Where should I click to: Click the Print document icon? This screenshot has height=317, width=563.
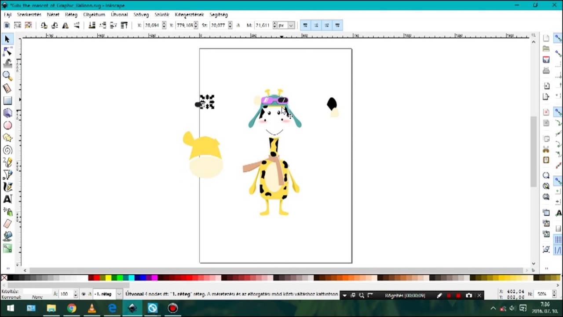[x=546, y=70]
